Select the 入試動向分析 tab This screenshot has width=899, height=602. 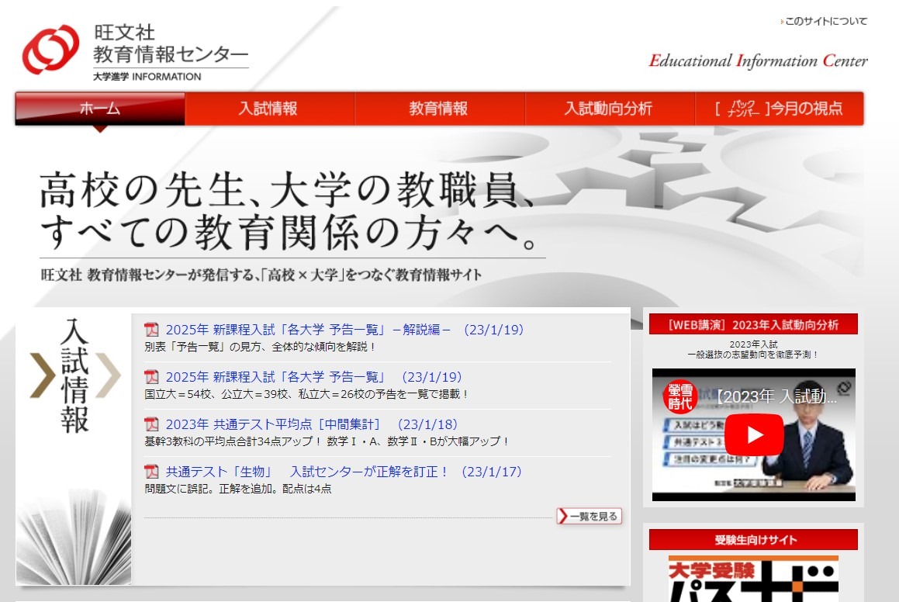pyautogui.click(x=610, y=109)
